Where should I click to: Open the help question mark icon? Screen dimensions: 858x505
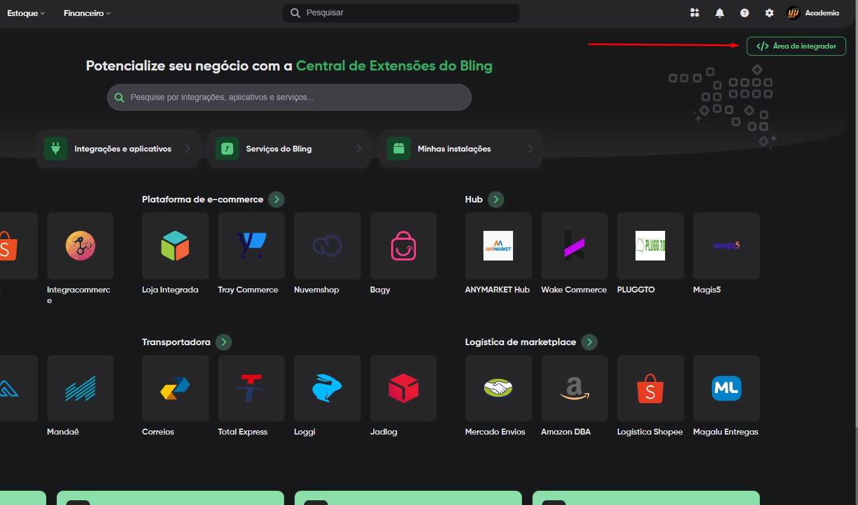click(744, 13)
